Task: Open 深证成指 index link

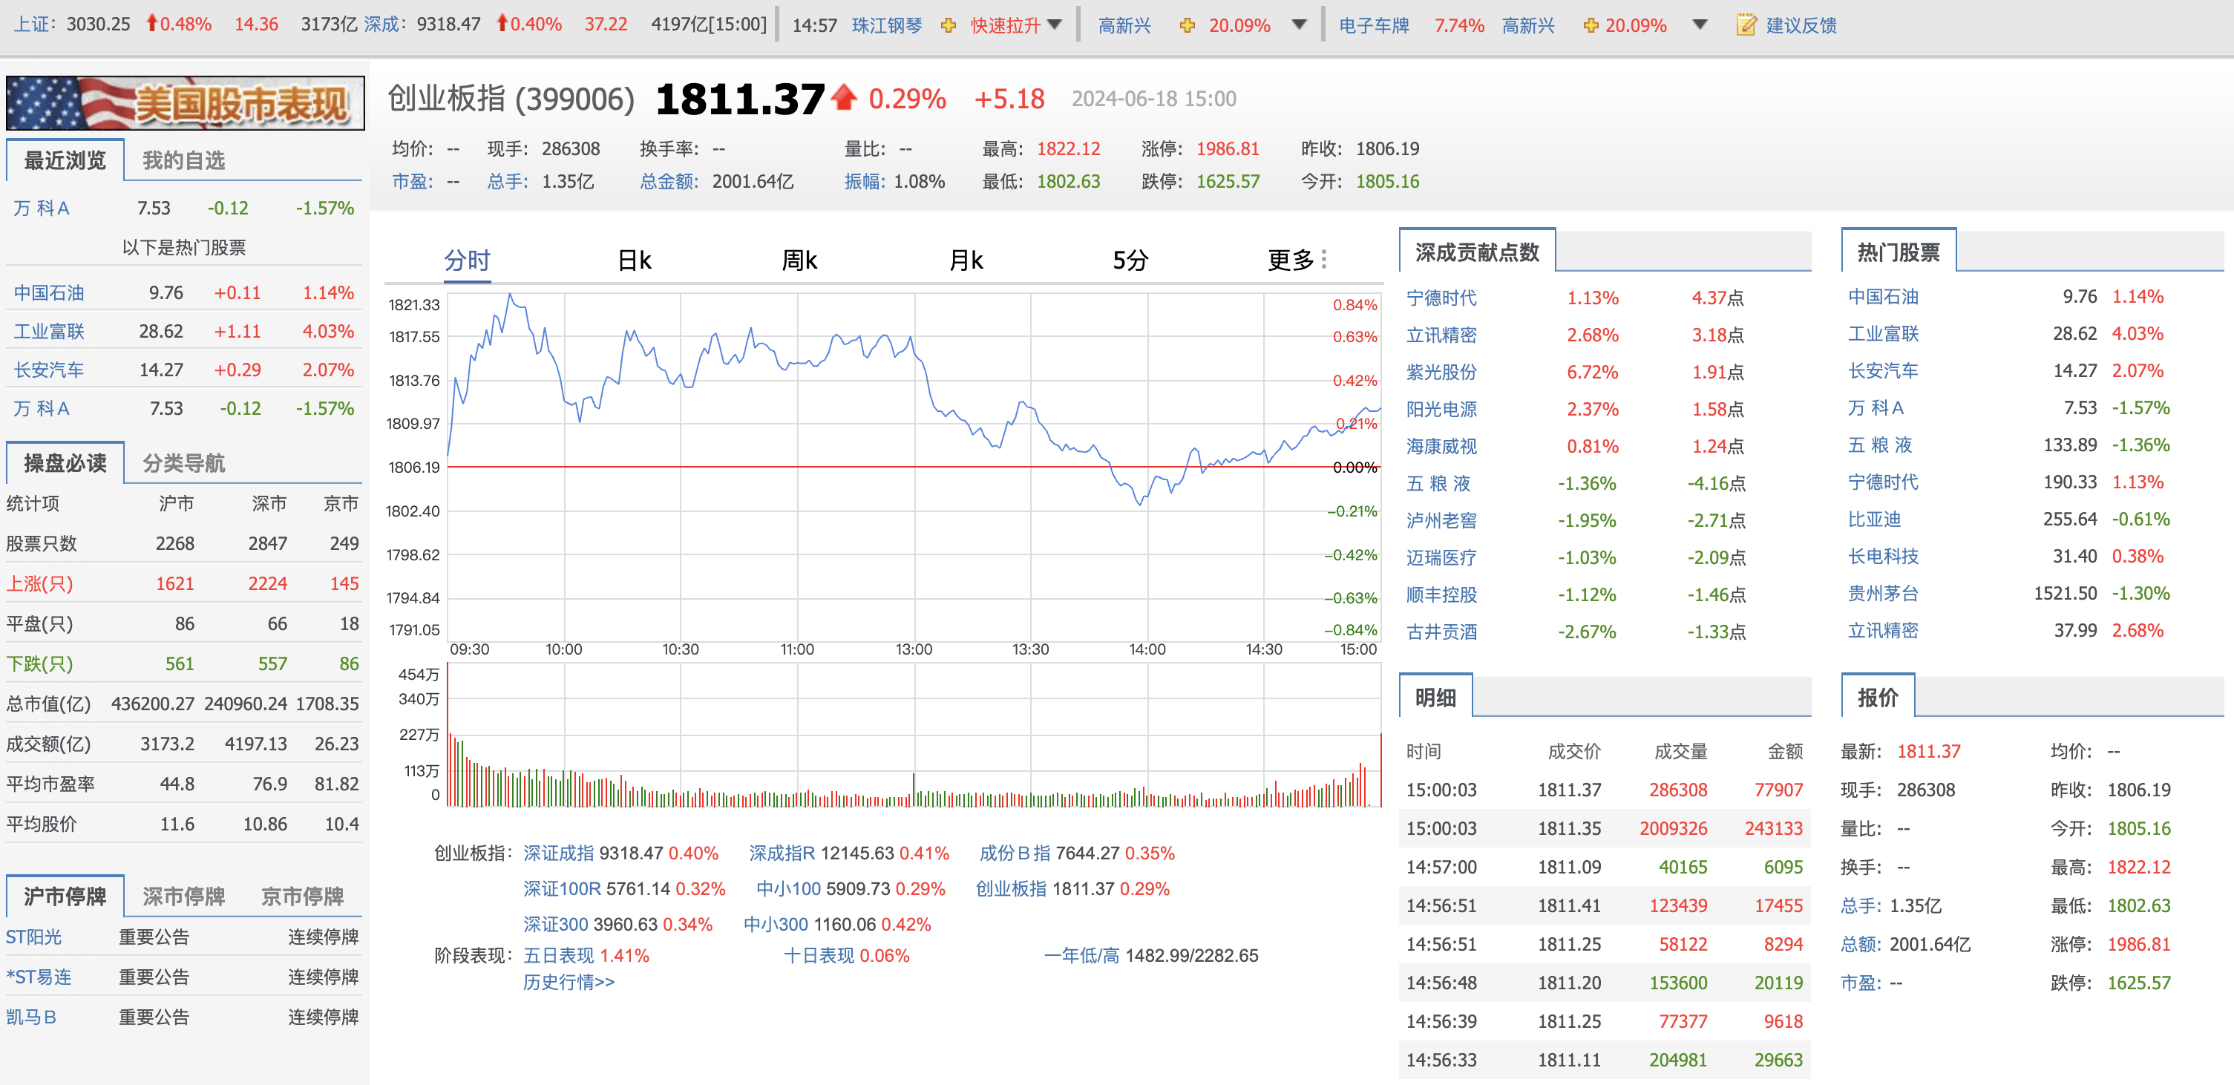Action: point(558,853)
